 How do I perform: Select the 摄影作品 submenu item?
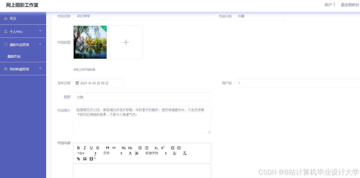[23, 56]
